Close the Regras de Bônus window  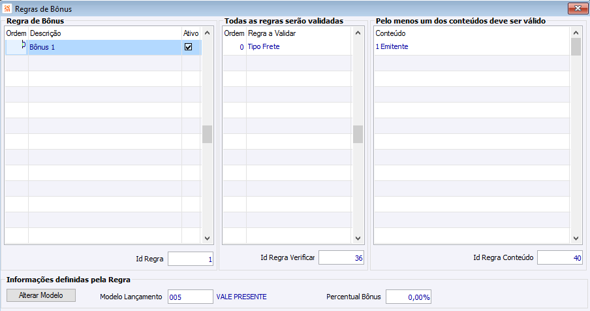click(578, 8)
